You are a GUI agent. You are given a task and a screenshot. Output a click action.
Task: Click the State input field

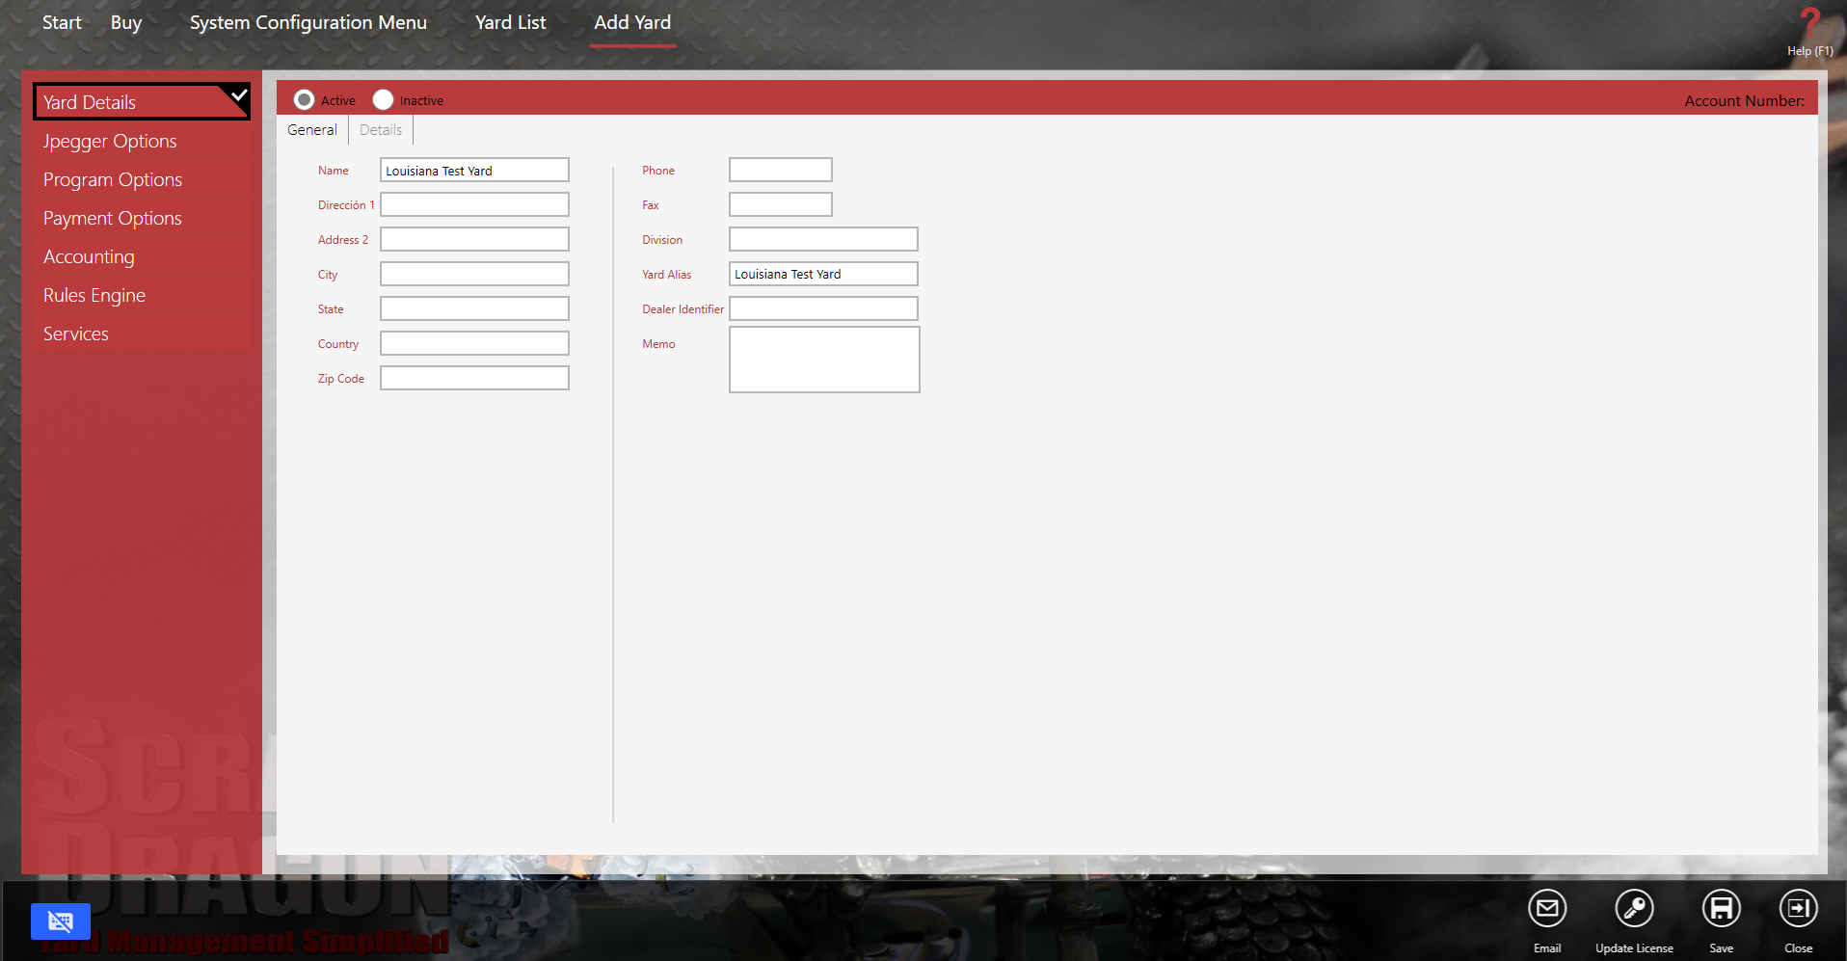(x=474, y=308)
